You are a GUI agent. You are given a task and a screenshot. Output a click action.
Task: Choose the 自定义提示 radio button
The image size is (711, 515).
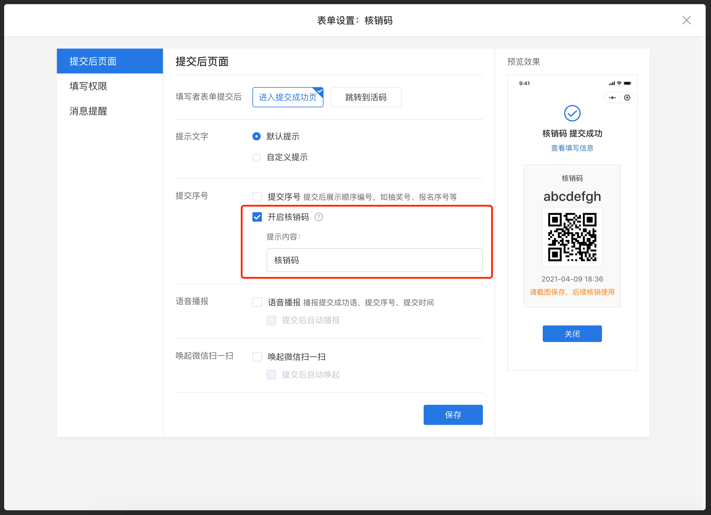[x=257, y=157]
